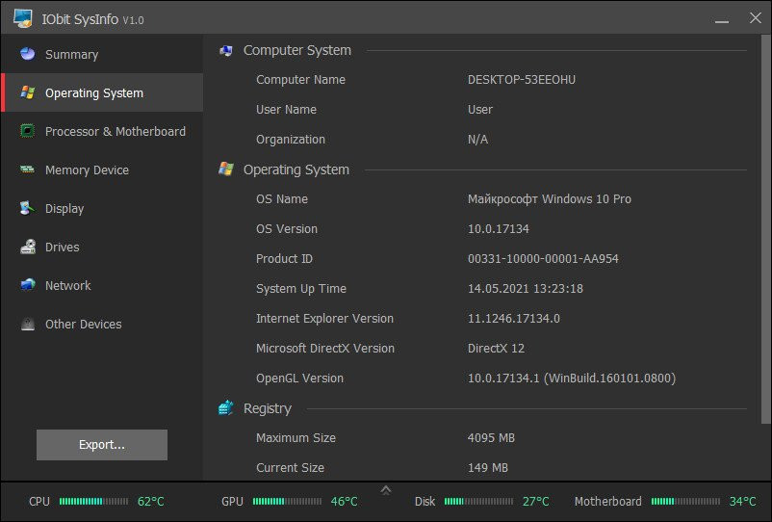Click the CPU temperature gauge bar
This screenshot has height=522, width=772.
tap(93, 502)
